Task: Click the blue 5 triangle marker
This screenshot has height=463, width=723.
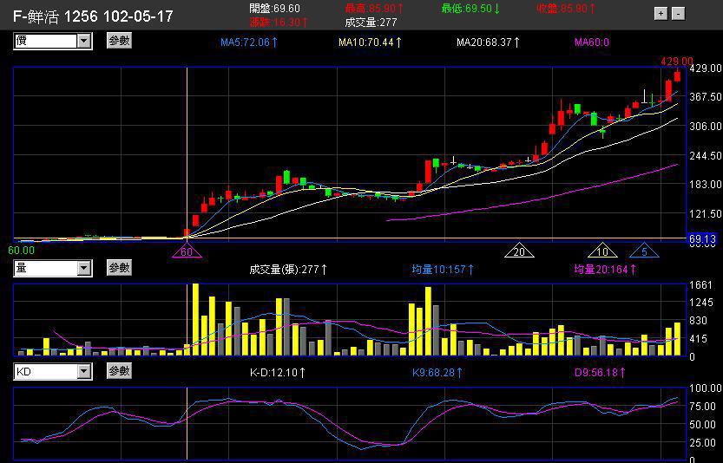Action: point(644,251)
